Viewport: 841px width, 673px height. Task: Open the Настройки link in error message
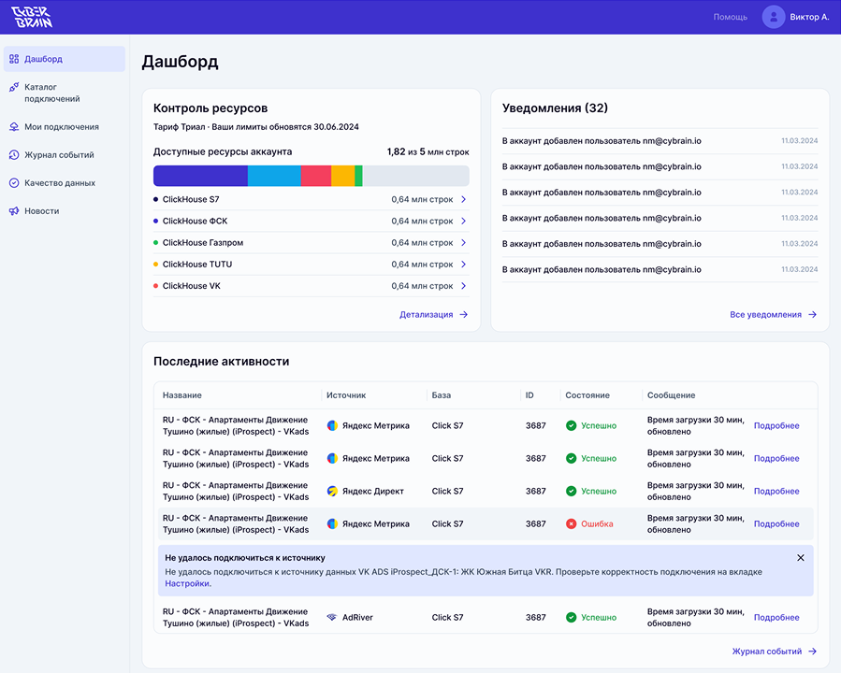(x=187, y=583)
